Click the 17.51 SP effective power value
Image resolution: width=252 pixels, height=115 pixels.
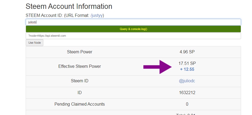(x=187, y=63)
